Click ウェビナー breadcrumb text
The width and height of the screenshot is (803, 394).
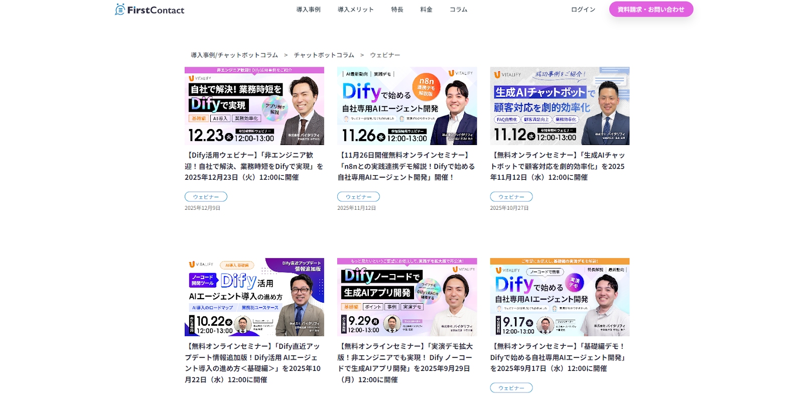[385, 55]
